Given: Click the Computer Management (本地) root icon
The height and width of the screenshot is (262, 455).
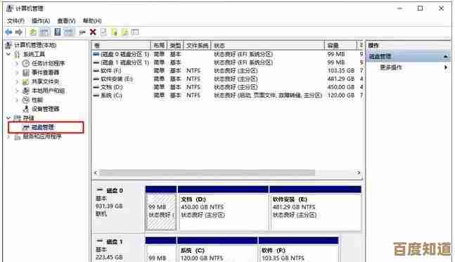Looking at the screenshot, I should (x=8, y=45).
